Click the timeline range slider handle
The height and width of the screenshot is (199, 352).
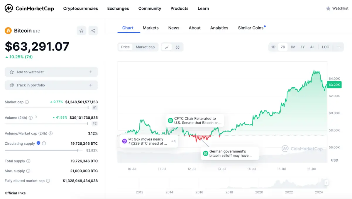pos(326,183)
